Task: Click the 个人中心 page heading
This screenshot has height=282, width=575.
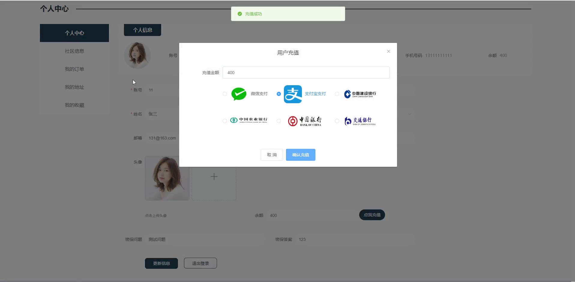Action: point(54,9)
